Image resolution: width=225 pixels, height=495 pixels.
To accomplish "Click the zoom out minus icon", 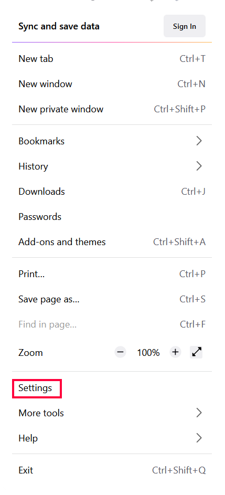I will (120, 352).
